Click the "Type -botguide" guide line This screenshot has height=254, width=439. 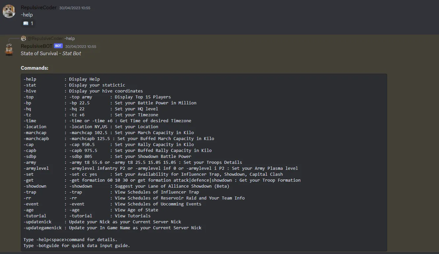coord(77,246)
